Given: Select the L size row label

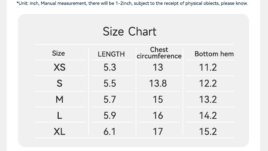Looking at the screenshot, I should [59, 116].
